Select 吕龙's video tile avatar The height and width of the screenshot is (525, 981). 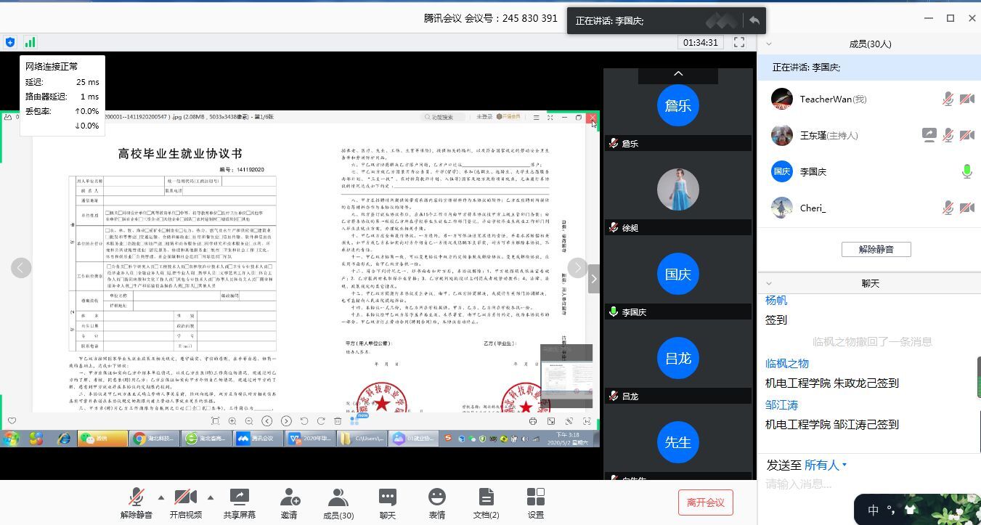coord(678,358)
